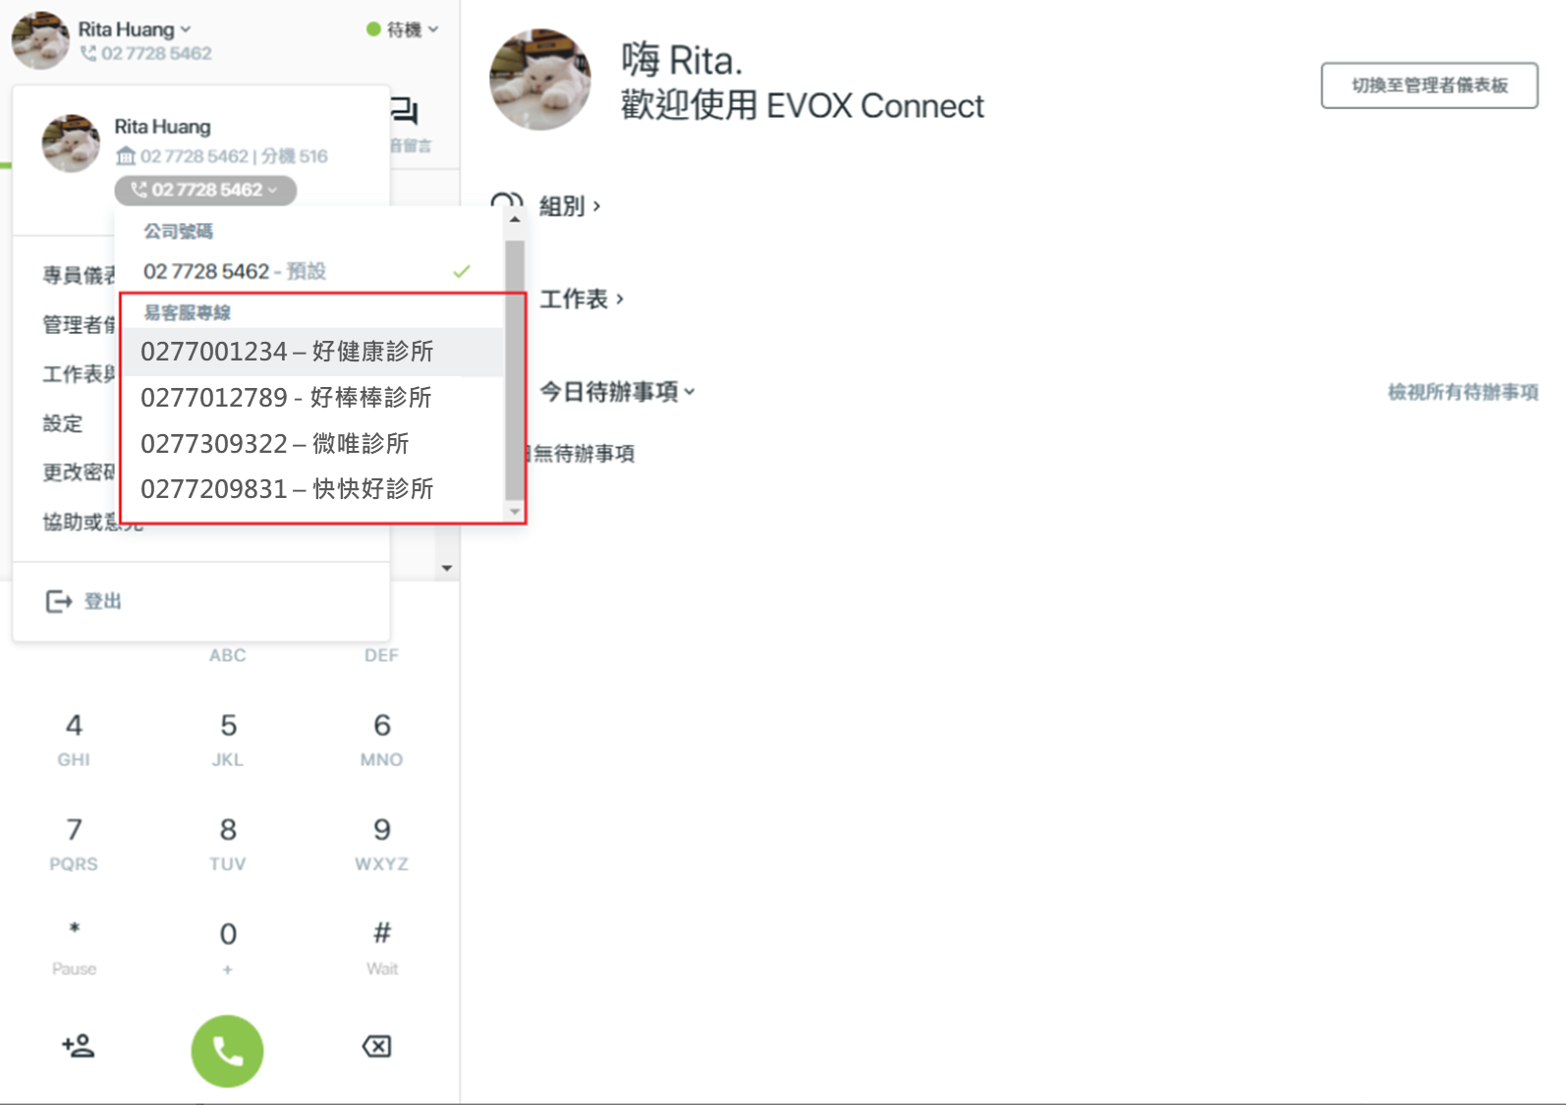1566x1105 pixels.
Task: Click the number list scrollbar down arrow
Action: point(515,512)
